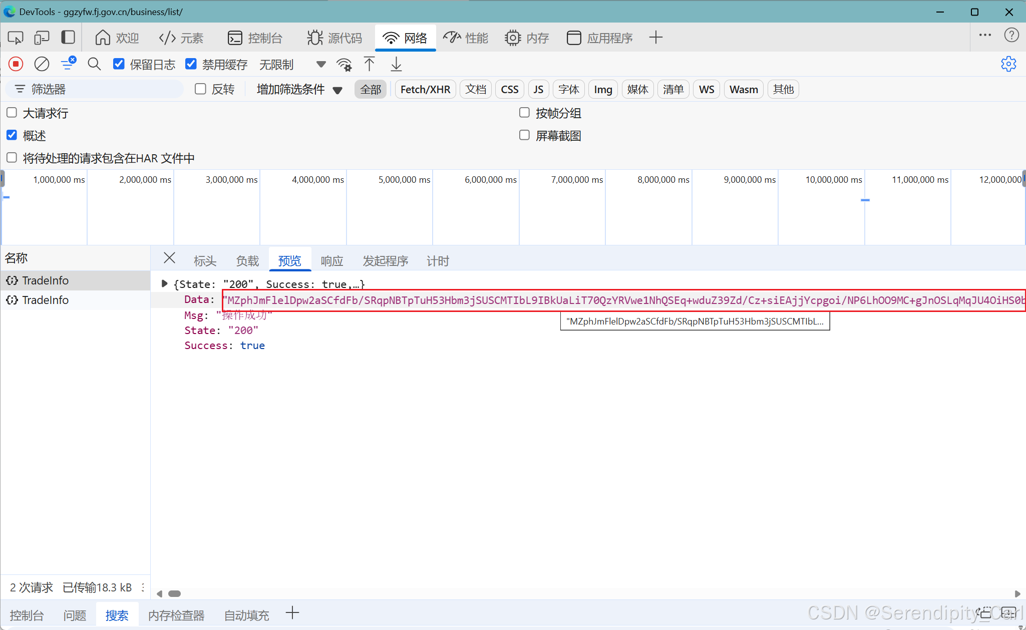Open the 控制台 panel at bottom

coord(27,615)
